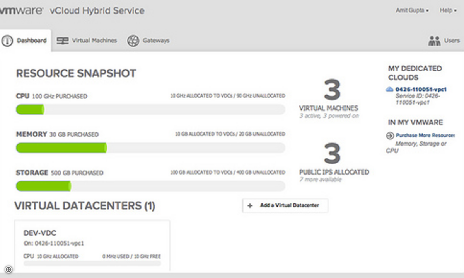This screenshot has width=464, height=278.
Task: Click 'On: 0426-110051-vpc1' in DEV-VDC card
Action: (54, 244)
